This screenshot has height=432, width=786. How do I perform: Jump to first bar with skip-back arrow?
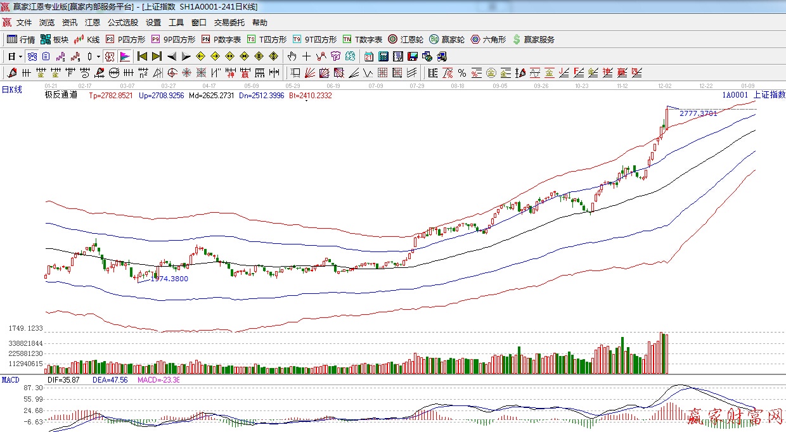click(x=143, y=56)
